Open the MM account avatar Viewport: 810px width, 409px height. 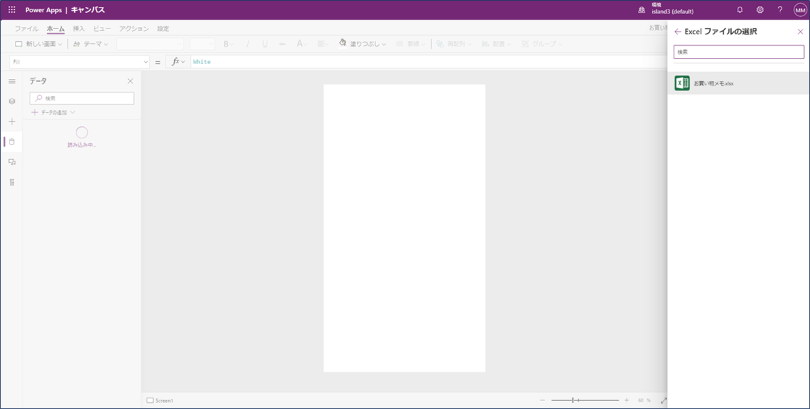click(x=799, y=10)
